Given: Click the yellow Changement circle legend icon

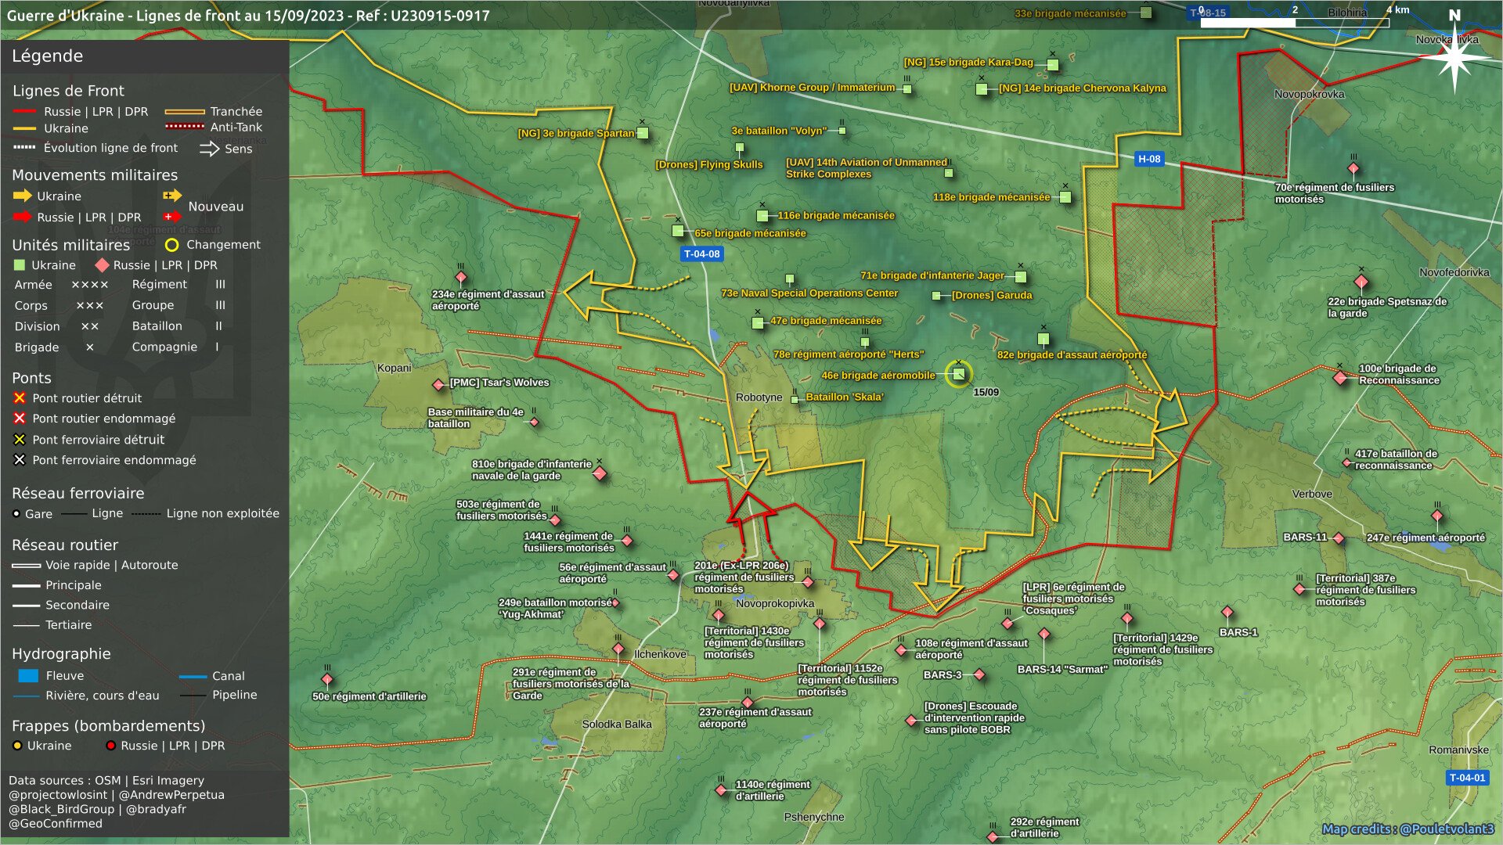Looking at the screenshot, I should tap(171, 245).
